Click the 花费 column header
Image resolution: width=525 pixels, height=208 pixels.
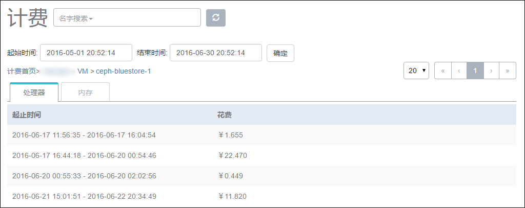coord(225,115)
